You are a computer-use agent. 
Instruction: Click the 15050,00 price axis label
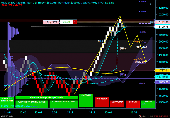163,35
